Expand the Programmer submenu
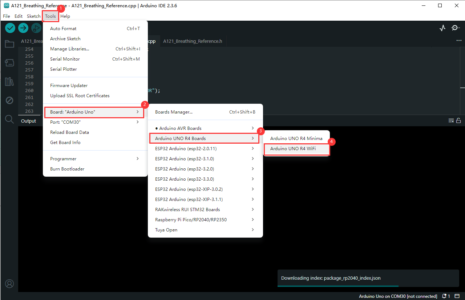Screen dimensions: 465x300 click(94, 159)
